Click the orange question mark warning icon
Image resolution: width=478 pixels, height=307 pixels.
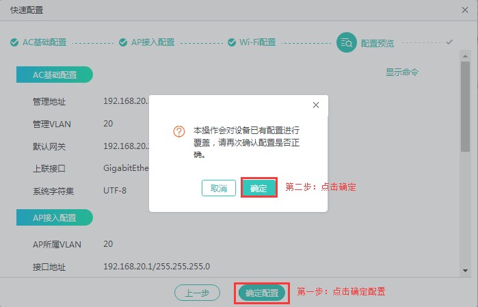[x=179, y=131]
